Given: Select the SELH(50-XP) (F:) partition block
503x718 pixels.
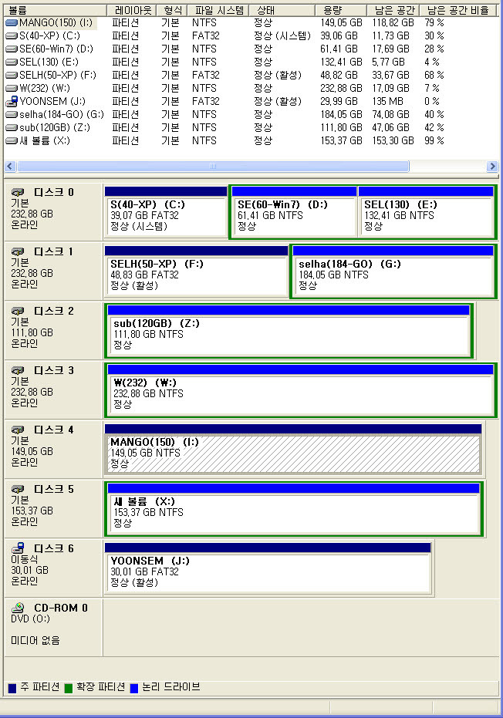Looking at the screenshot, I should click(196, 271).
